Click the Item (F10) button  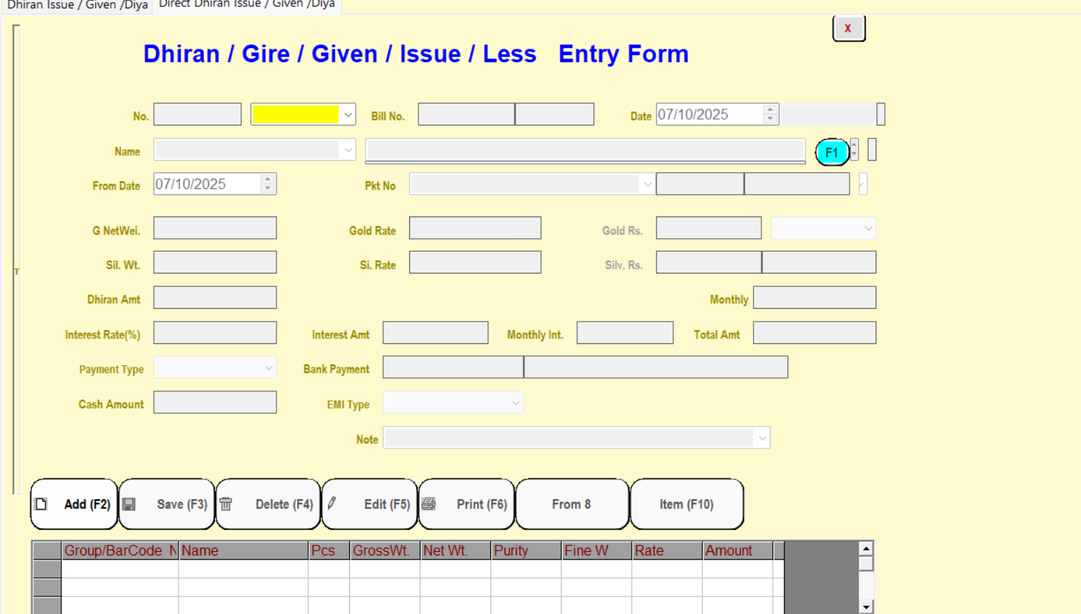686,504
